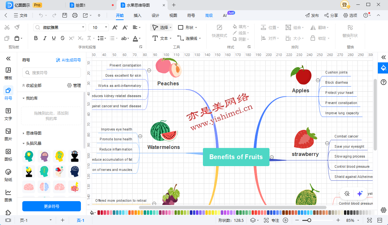The image size is (388, 225).
Task: Click the fit-to-page icon in status bar
Action: coord(369,220)
